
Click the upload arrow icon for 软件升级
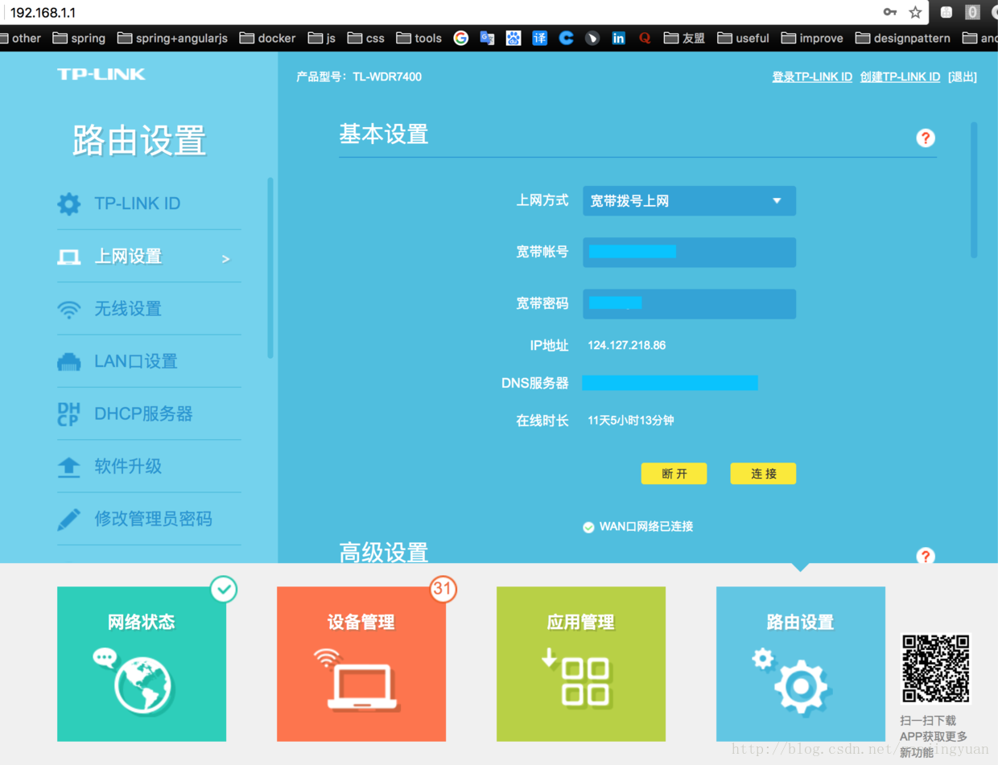tap(68, 467)
